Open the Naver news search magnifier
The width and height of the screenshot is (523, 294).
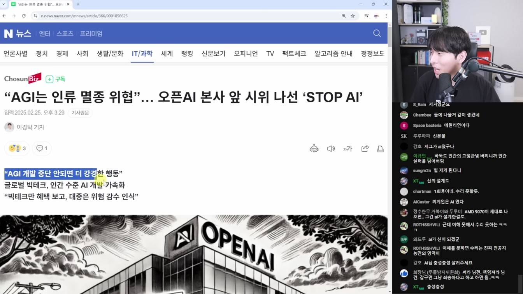tap(377, 33)
